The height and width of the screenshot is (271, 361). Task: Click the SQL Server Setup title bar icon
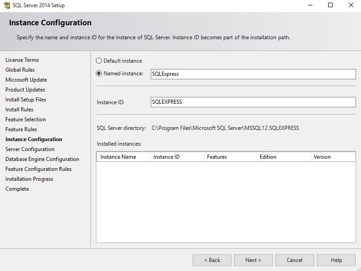click(7, 5)
